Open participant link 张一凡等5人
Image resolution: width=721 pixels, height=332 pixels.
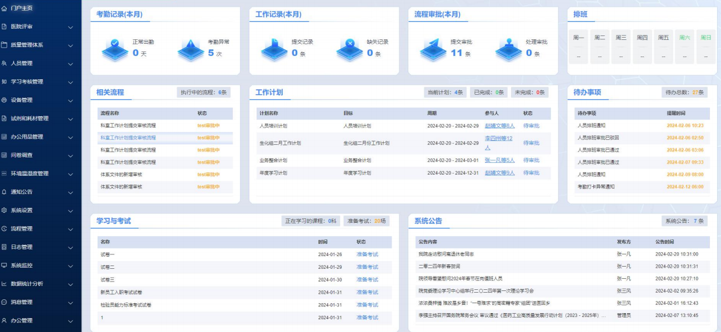(x=500, y=160)
